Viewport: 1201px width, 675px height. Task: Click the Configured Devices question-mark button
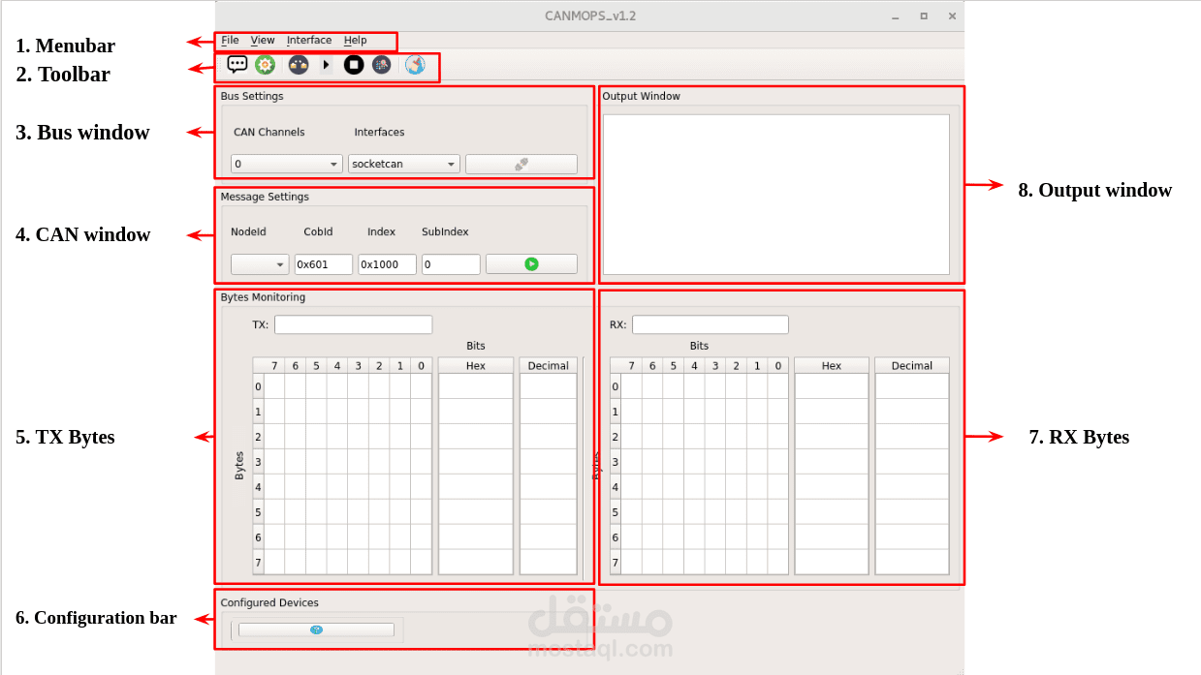(316, 629)
